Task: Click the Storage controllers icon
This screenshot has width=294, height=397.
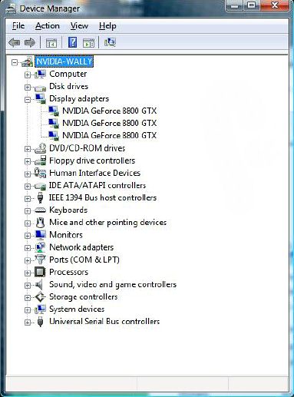Action: 40,297
